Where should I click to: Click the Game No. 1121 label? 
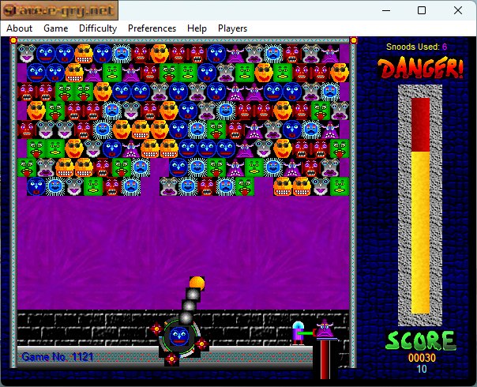[58, 356]
